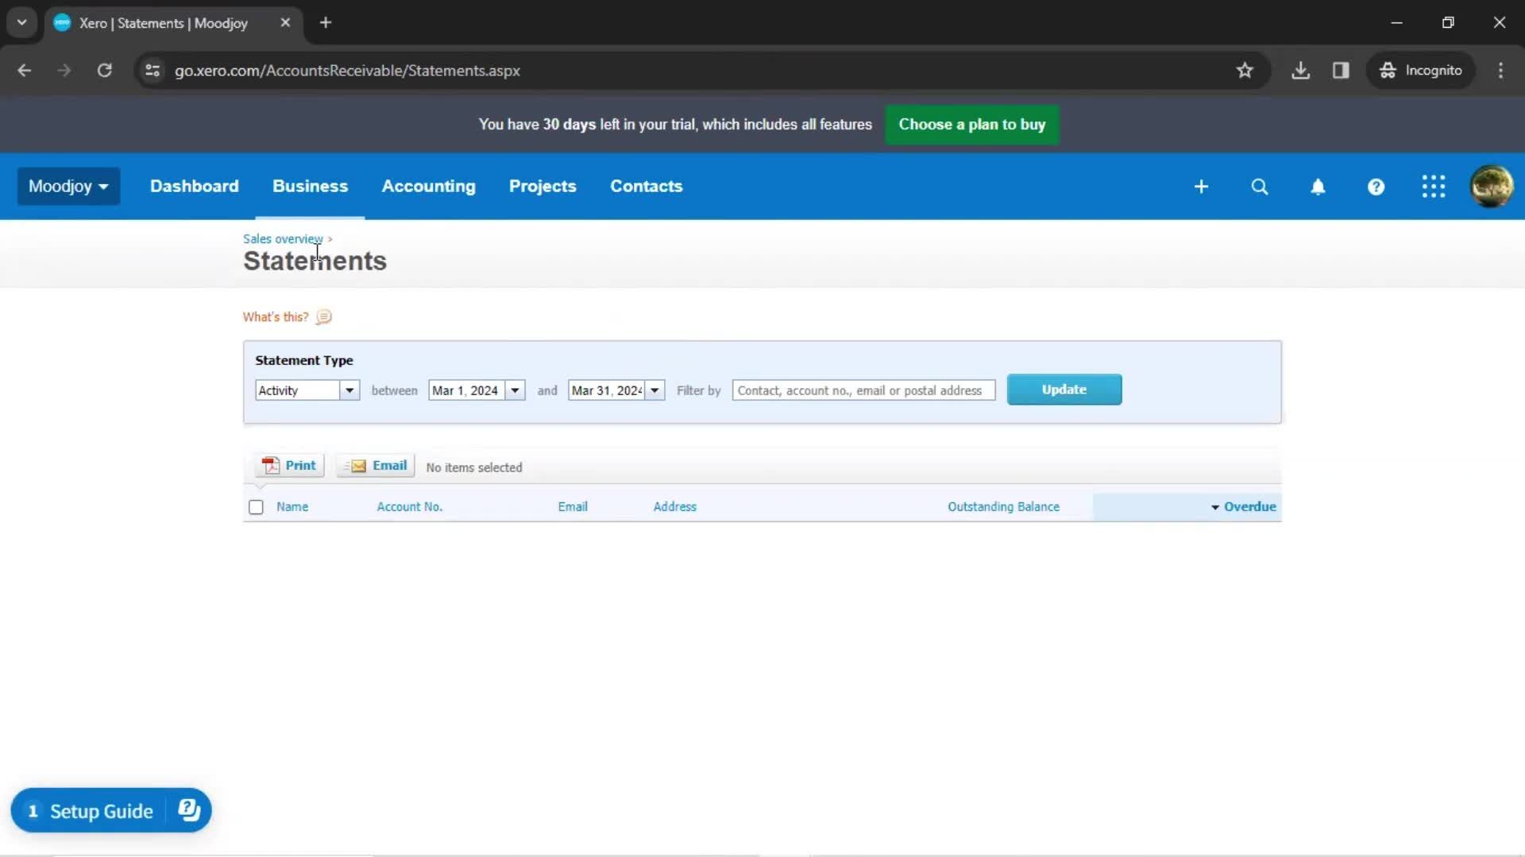The image size is (1525, 857).
Task: Open the Chrome three-dot menu
Action: tap(1500, 71)
